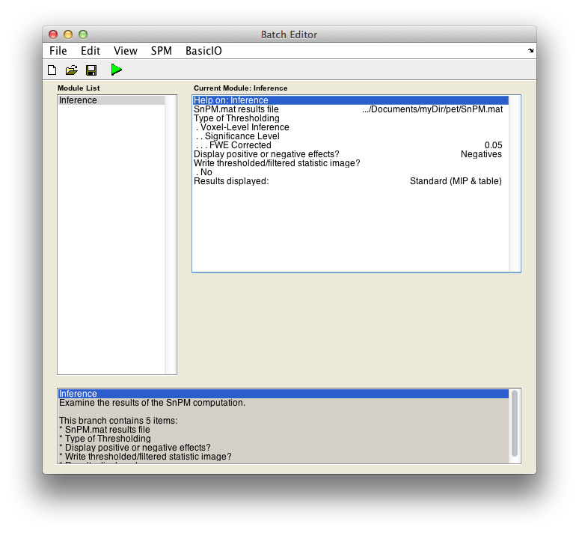Screen dimensions: 579x533
Task: Minimize the Batch Editor with yellow button
Action: point(68,34)
